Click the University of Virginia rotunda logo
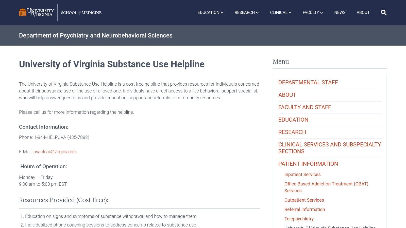 point(36,12)
